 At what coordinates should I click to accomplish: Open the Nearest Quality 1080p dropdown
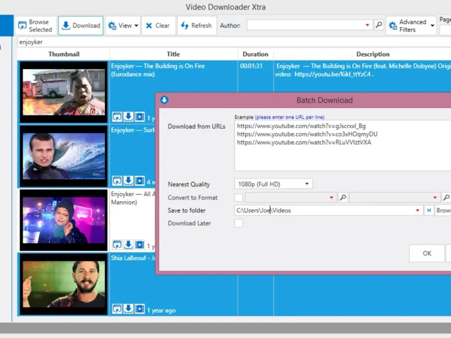click(273, 184)
